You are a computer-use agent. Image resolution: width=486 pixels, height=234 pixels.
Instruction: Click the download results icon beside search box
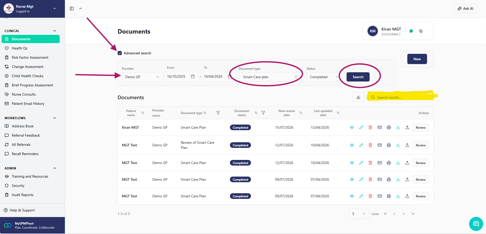coord(358,97)
